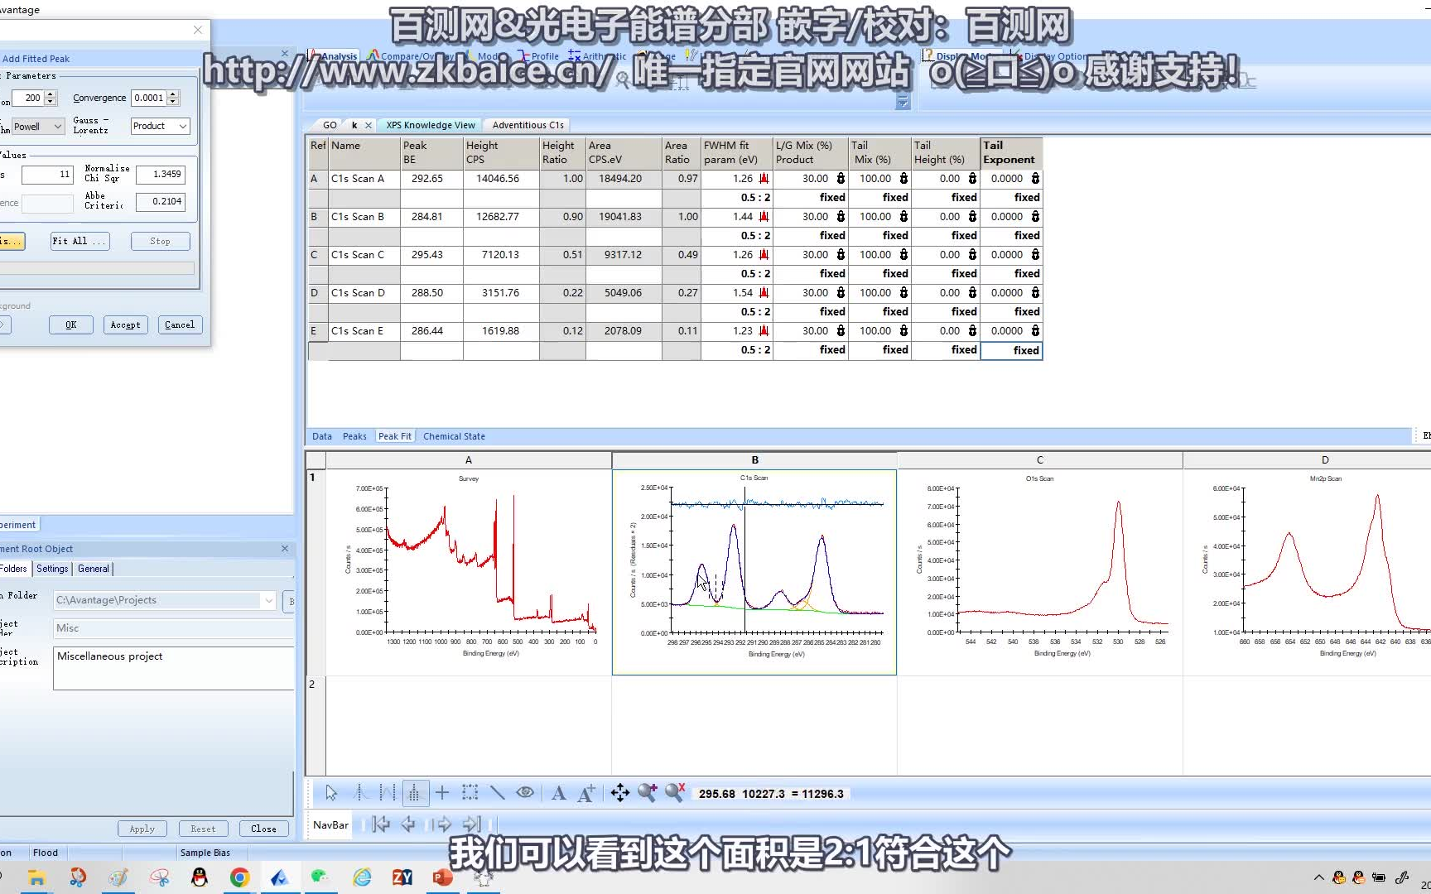Screen dimensions: 1431x894
Task: Expand the project folder path dropdown
Action: pyautogui.click(x=267, y=599)
